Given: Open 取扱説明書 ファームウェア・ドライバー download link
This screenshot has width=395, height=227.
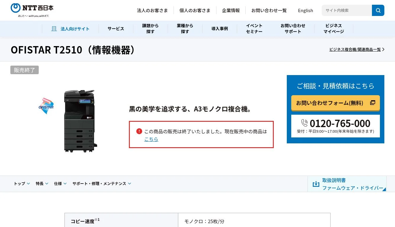Looking at the screenshot, I should coord(347,184).
